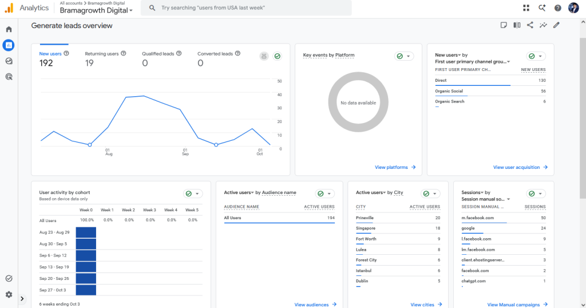The height and width of the screenshot is (308, 586).
Task: Open the Google apps grid icon
Action: point(526,8)
